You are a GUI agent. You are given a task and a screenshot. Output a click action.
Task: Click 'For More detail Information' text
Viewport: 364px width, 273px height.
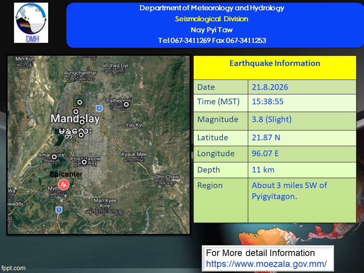point(260,253)
